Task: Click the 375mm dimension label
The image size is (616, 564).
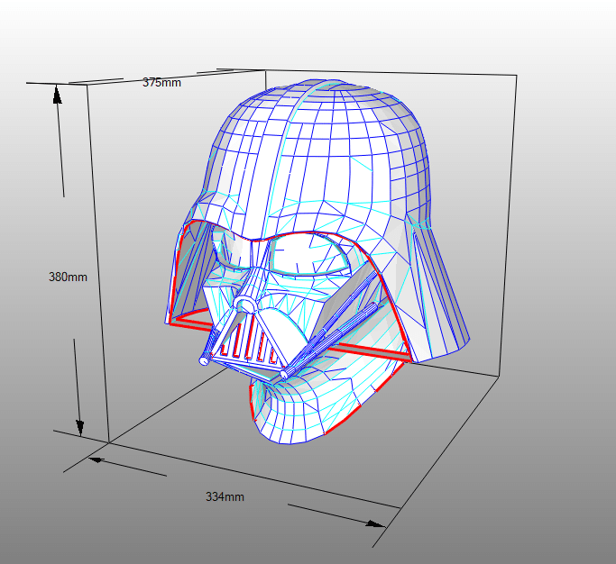Action: pyautogui.click(x=161, y=82)
